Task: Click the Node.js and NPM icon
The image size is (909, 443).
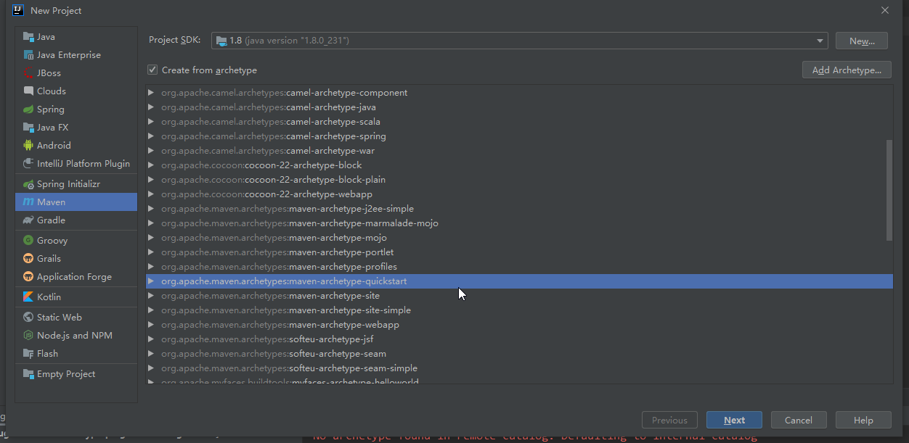Action: [x=28, y=336]
